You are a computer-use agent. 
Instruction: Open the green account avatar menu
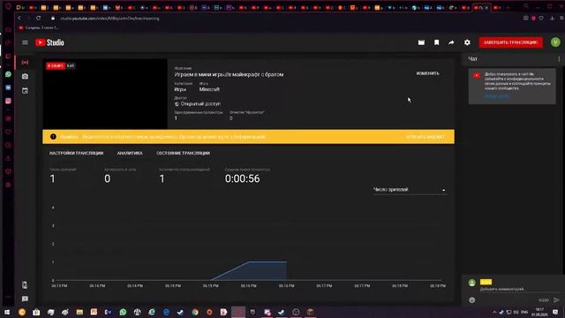coord(555,42)
